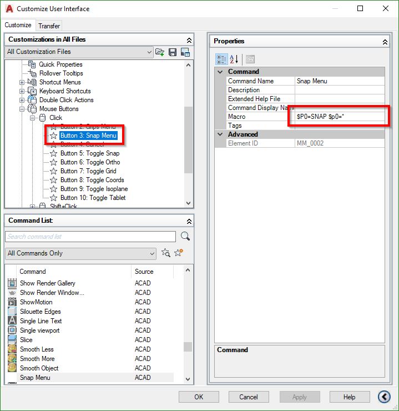Collapse the Command property category

coord(220,72)
